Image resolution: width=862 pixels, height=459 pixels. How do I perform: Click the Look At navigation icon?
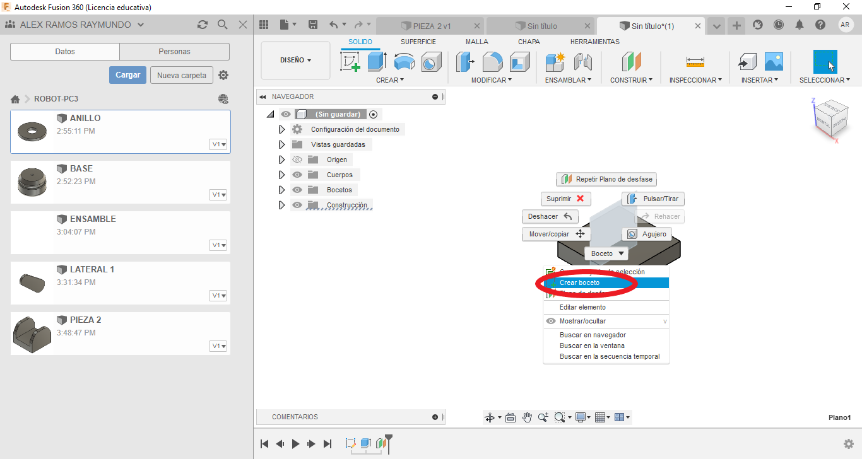511,417
